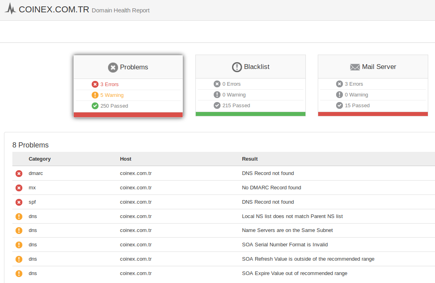Click gray check icon next to 215 Passed
435x283 pixels.
217,106
